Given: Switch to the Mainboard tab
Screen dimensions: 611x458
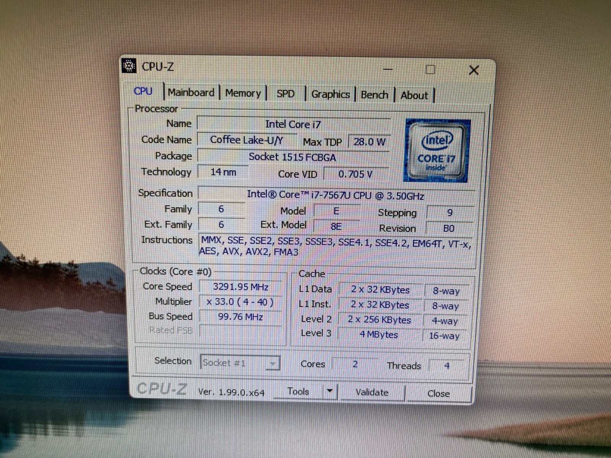Looking at the screenshot, I should (x=191, y=93).
